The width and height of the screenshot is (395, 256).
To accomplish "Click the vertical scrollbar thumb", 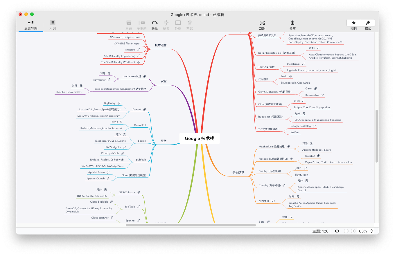I will [x=376, y=136].
